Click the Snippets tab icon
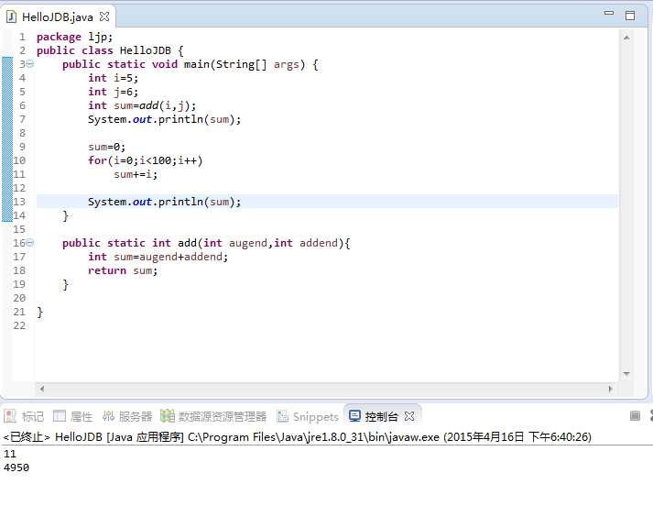Image resolution: width=653 pixels, height=506 pixels. point(283,416)
